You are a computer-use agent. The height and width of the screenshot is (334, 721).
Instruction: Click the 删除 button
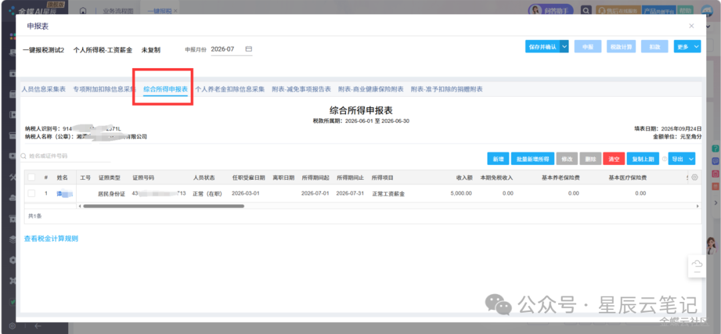click(590, 159)
